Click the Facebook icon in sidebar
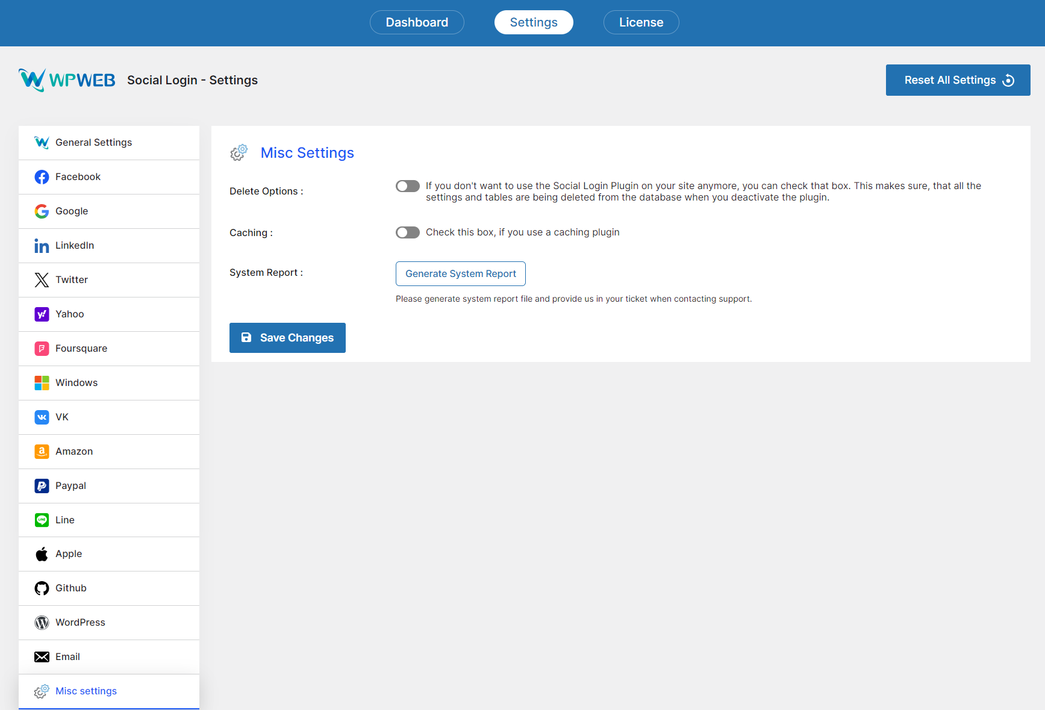1045x710 pixels. click(x=42, y=177)
